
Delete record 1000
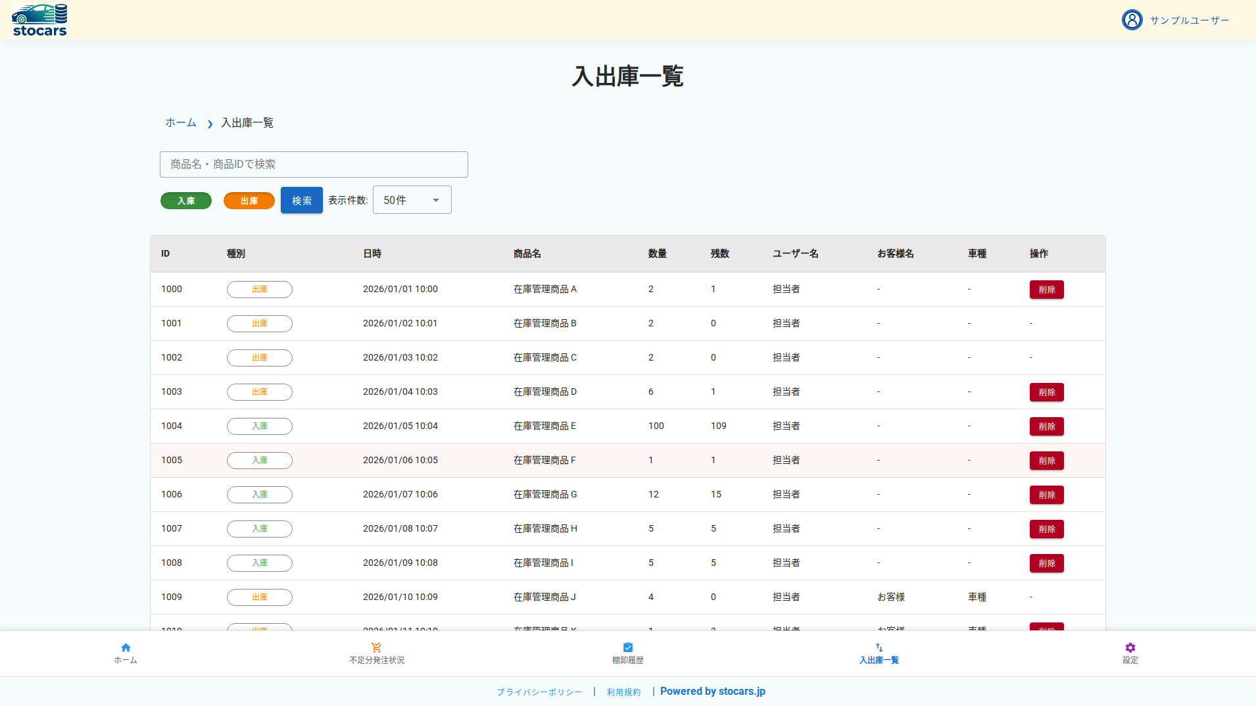[x=1047, y=290]
